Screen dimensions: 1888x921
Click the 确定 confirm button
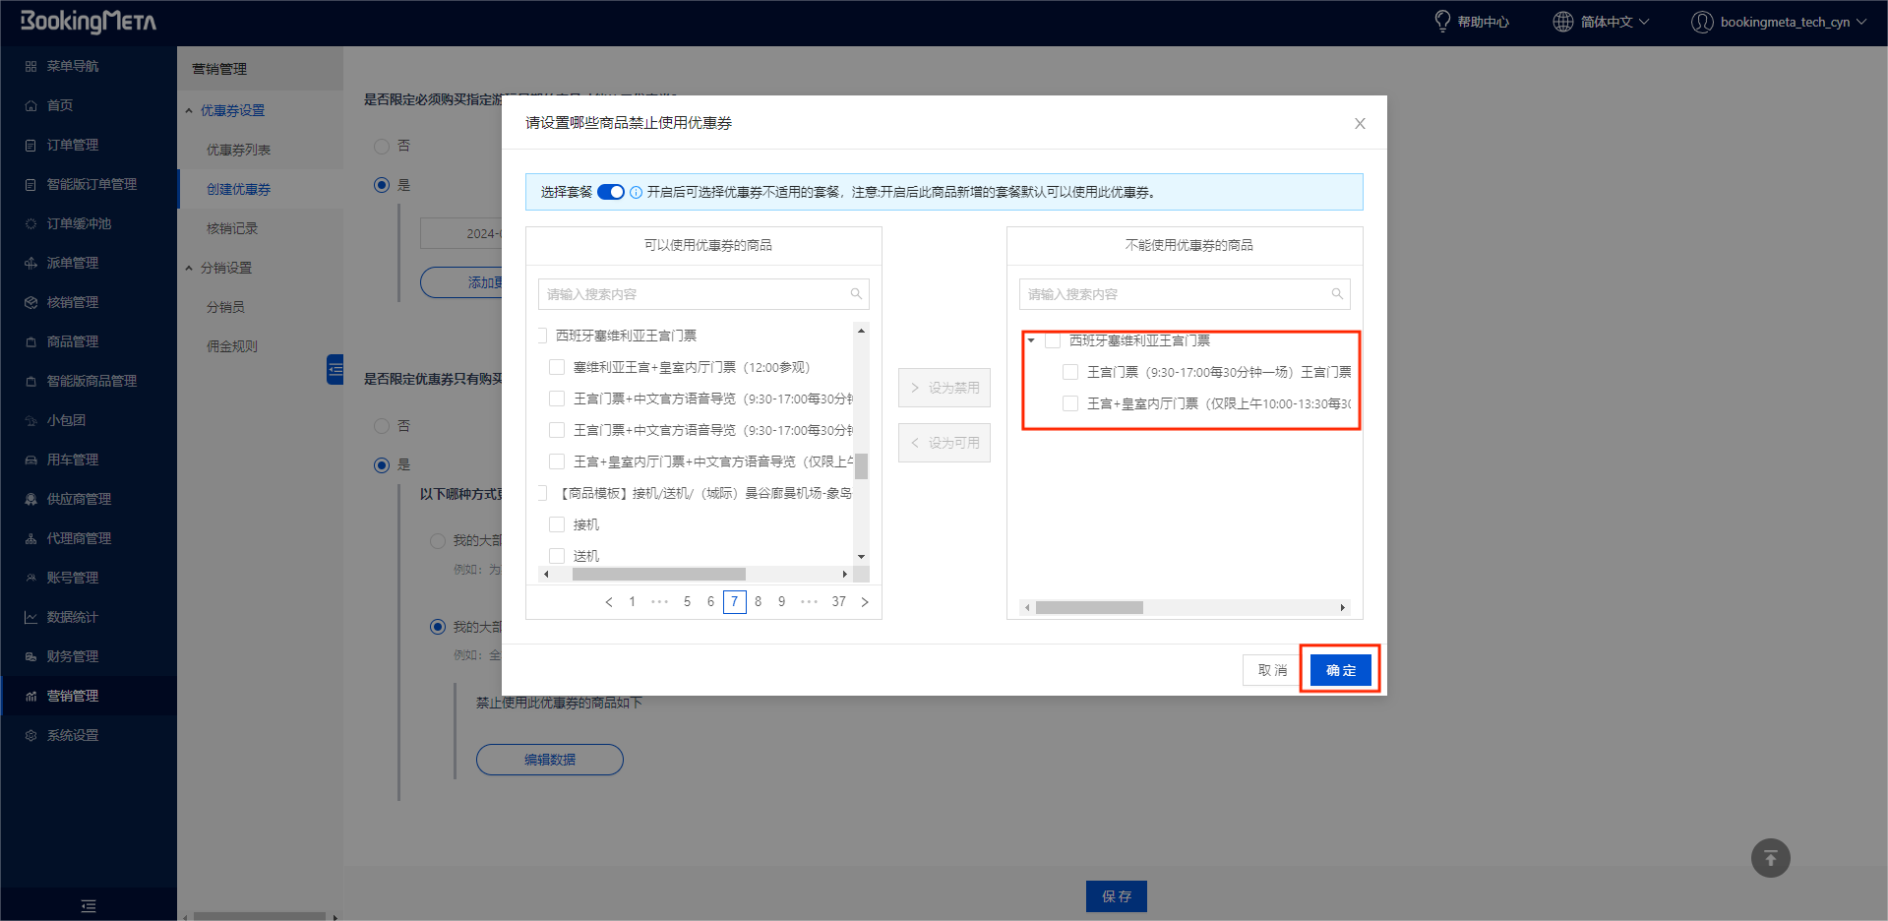pyautogui.click(x=1340, y=670)
